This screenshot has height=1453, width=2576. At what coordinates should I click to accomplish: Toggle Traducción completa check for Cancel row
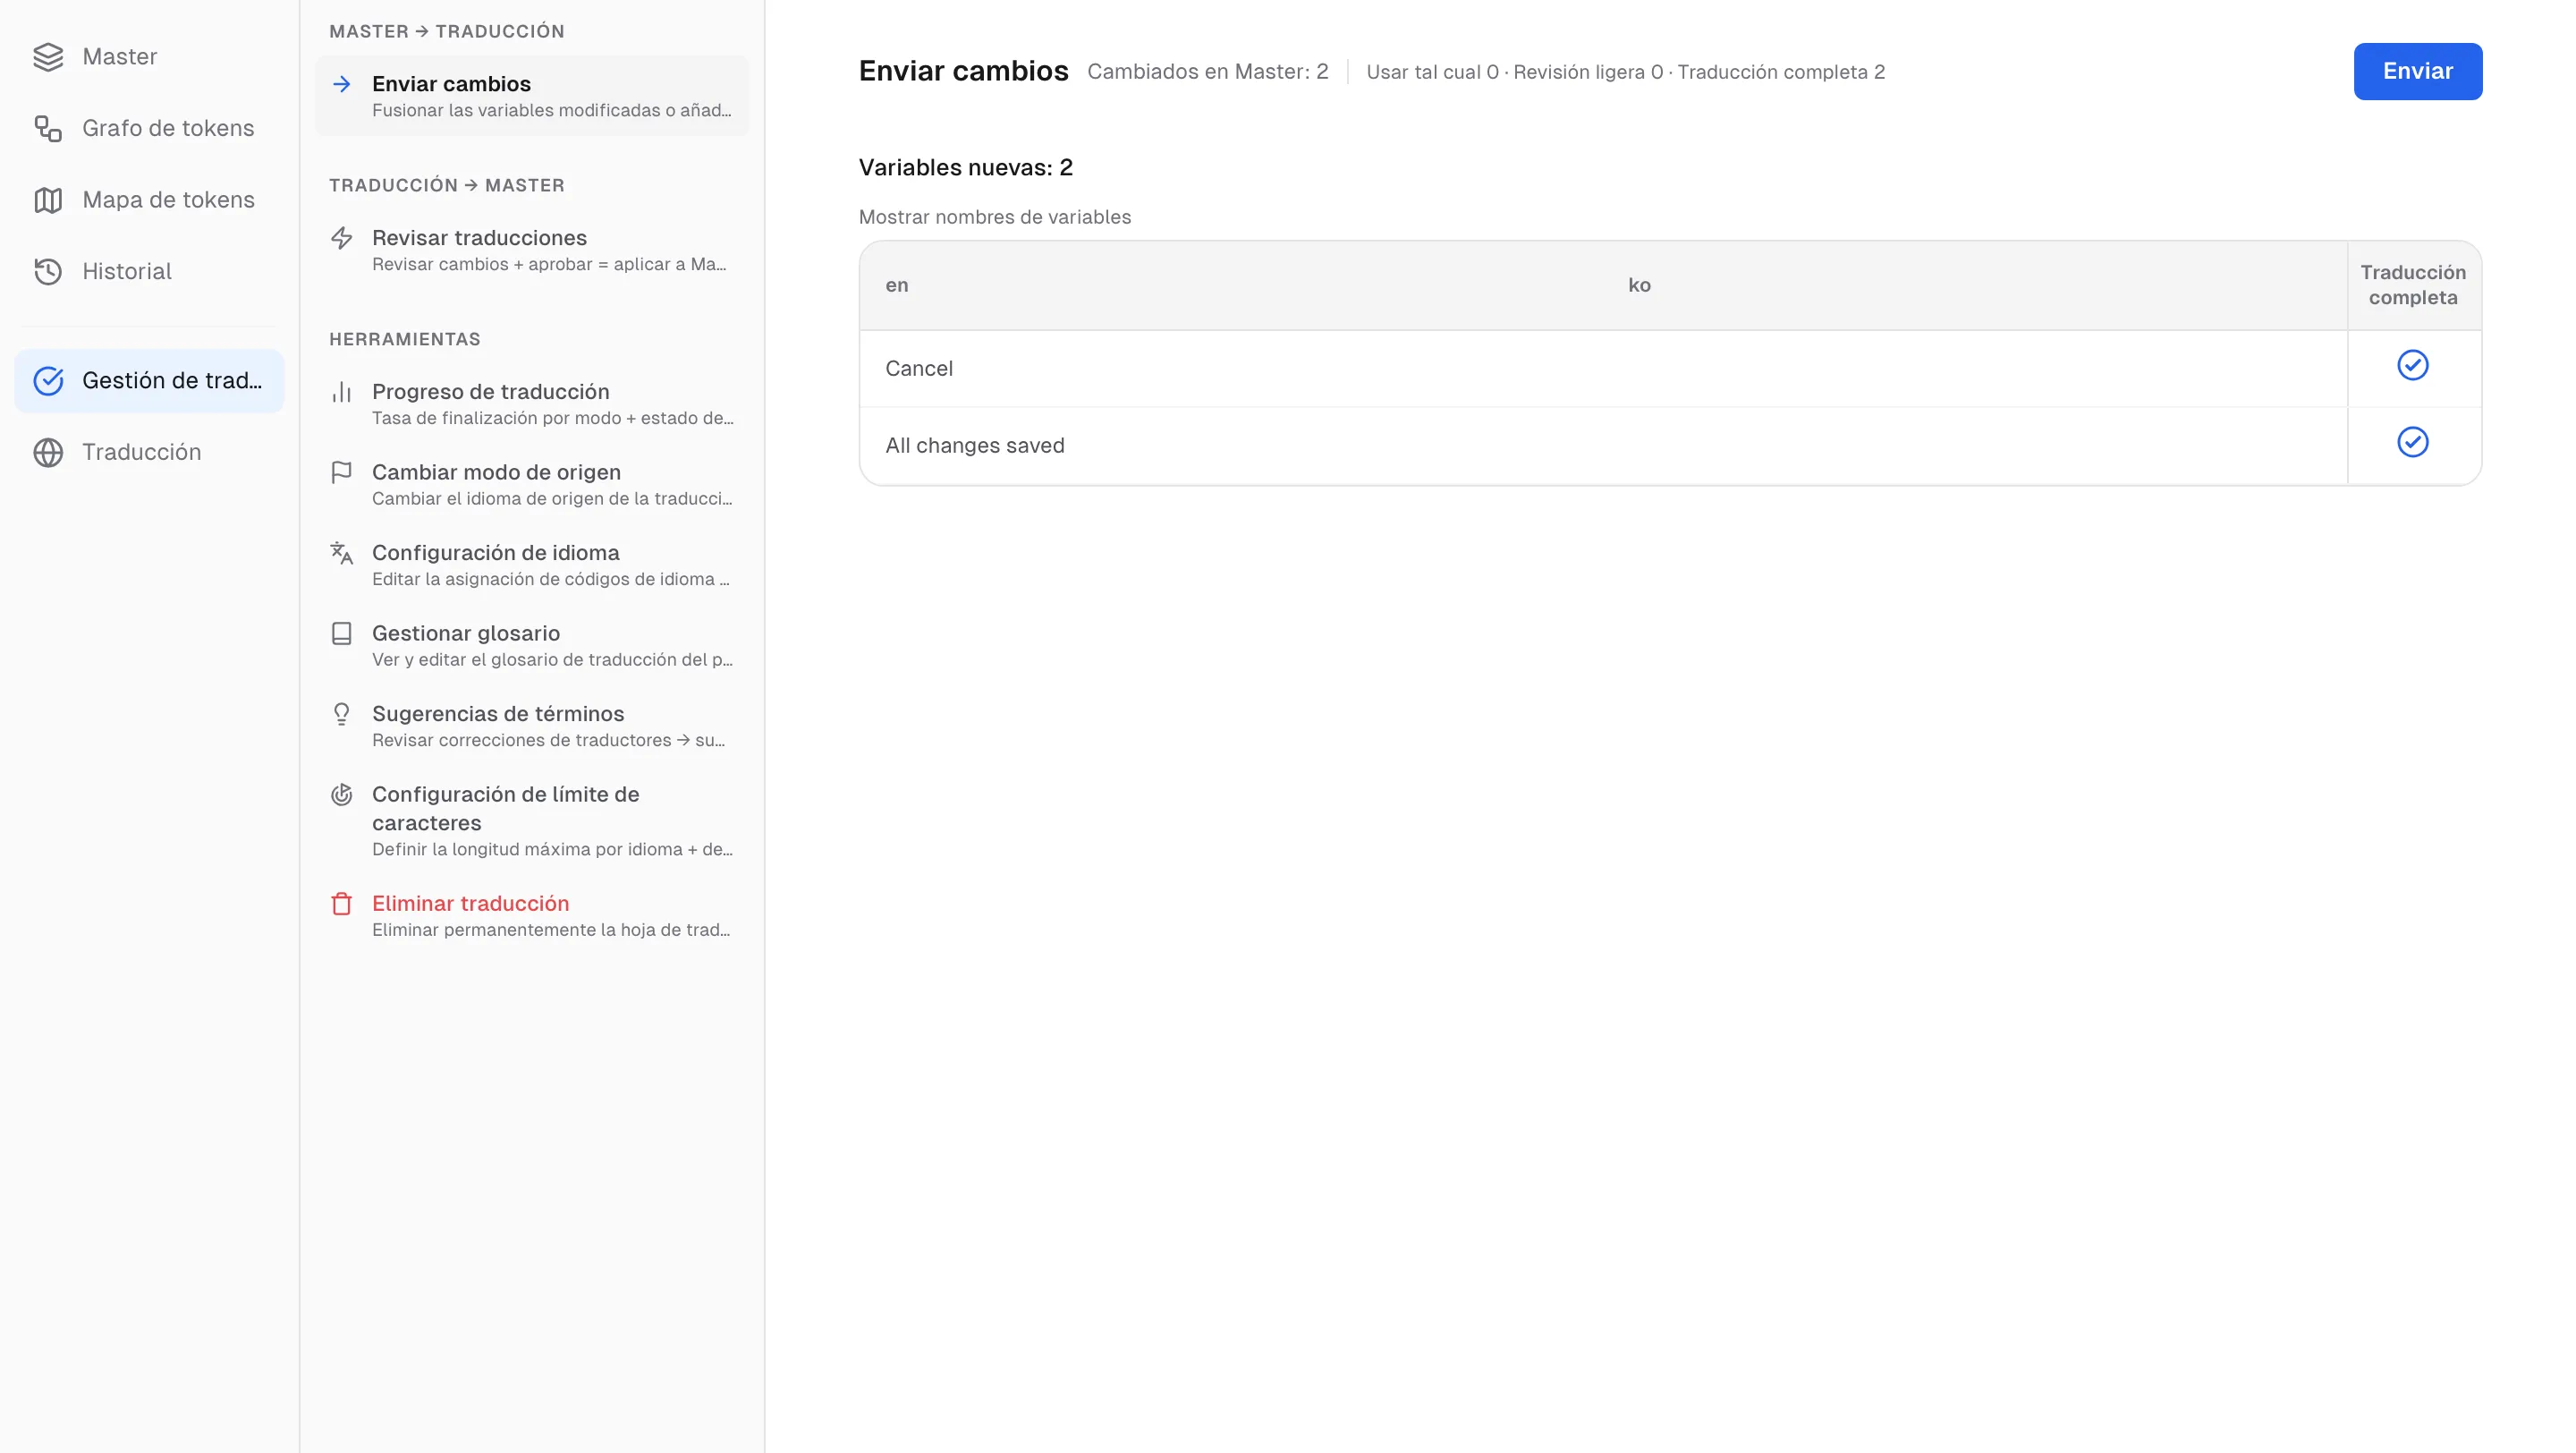point(2412,365)
